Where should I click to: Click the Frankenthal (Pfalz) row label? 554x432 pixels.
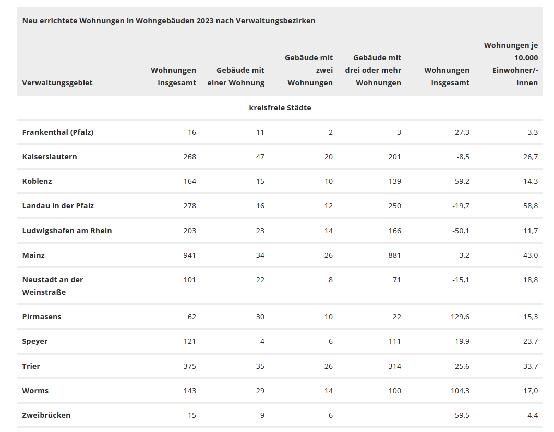coord(58,132)
